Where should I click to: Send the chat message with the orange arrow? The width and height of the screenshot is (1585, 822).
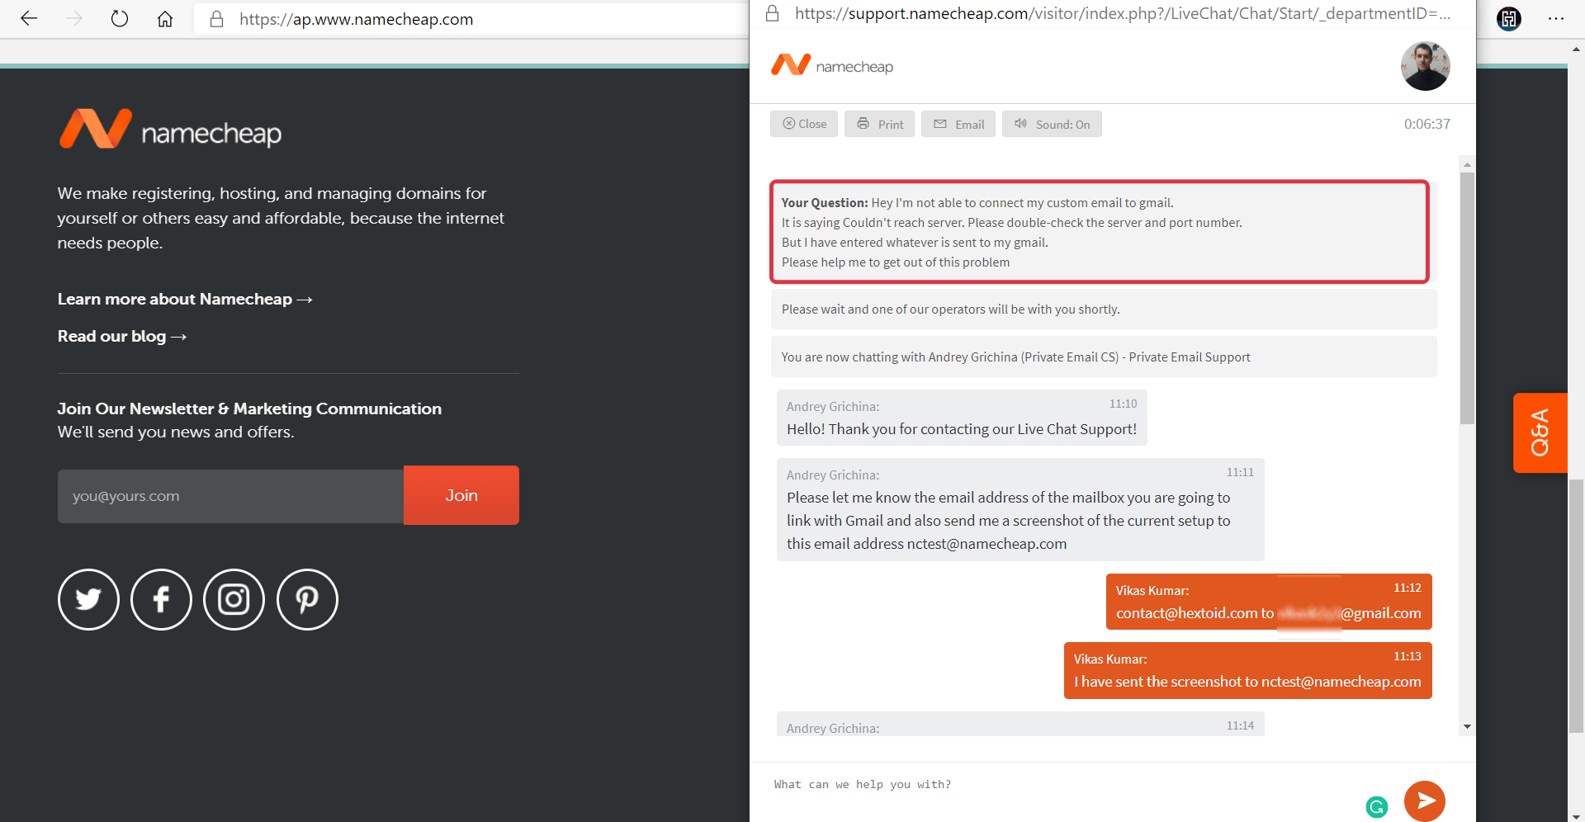click(x=1425, y=801)
